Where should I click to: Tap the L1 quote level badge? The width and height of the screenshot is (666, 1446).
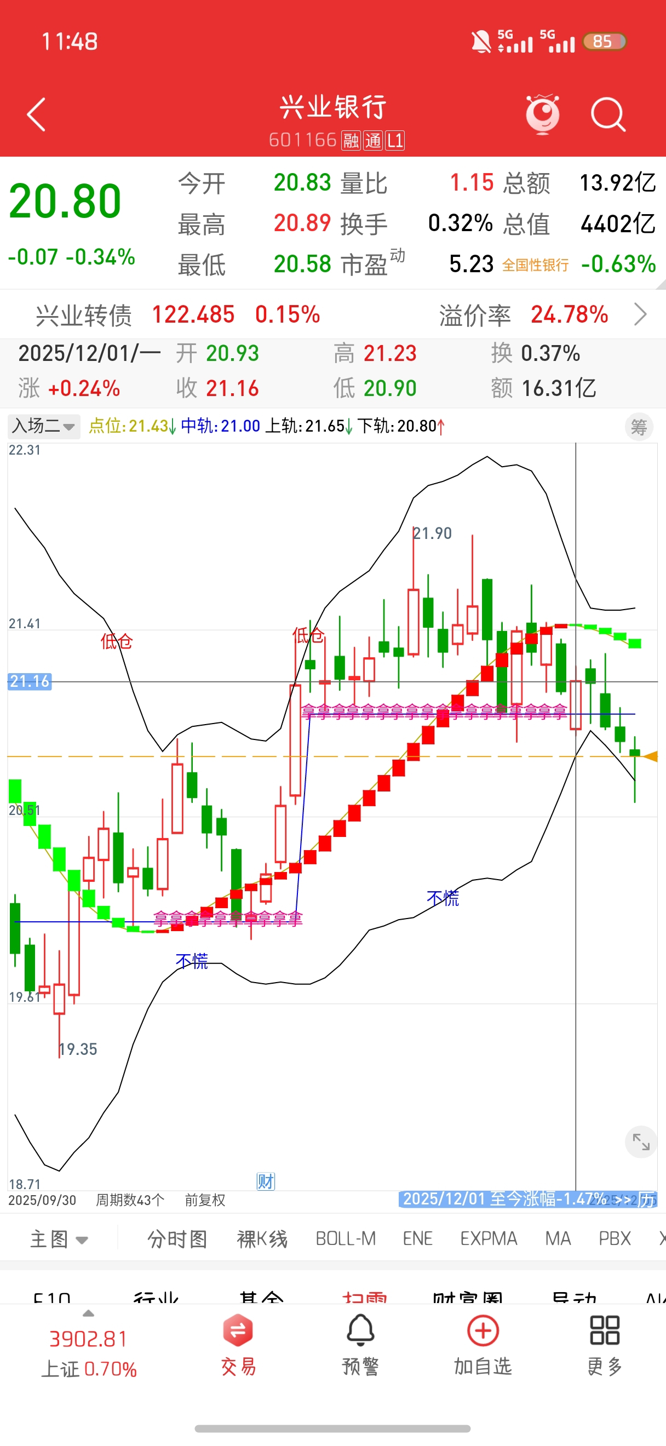395,140
